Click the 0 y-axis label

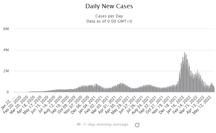click(10, 92)
